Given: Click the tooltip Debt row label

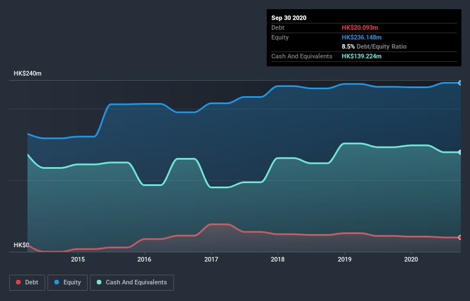Looking at the screenshot, I should click(x=278, y=27).
